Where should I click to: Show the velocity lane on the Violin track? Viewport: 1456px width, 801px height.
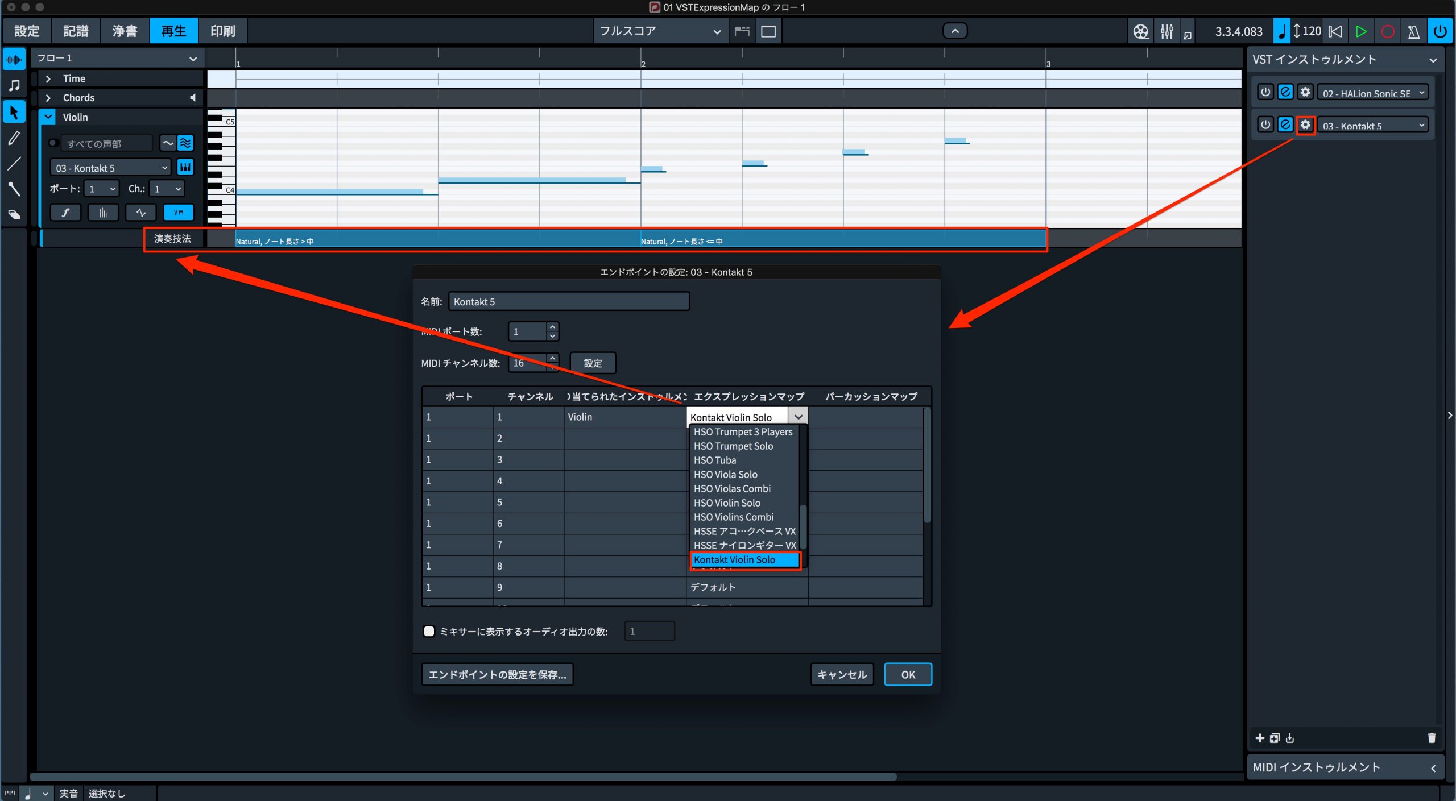(103, 213)
